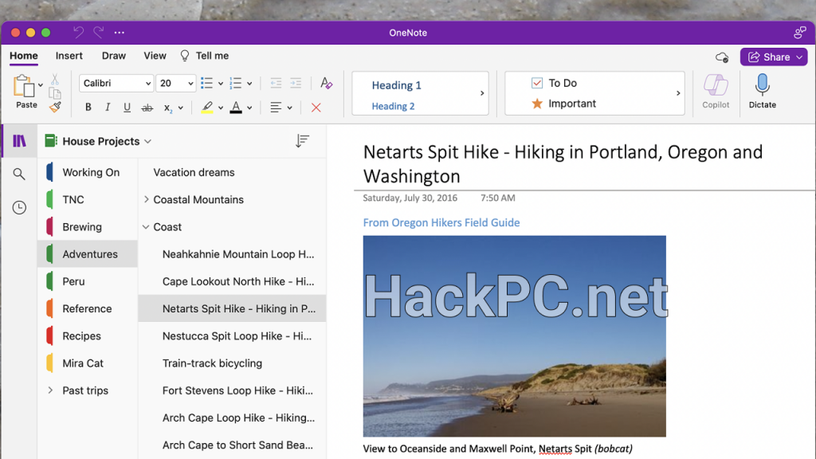The height and width of the screenshot is (459, 816).
Task: Open the Dictate microphone tool
Action: click(x=762, y=89)
